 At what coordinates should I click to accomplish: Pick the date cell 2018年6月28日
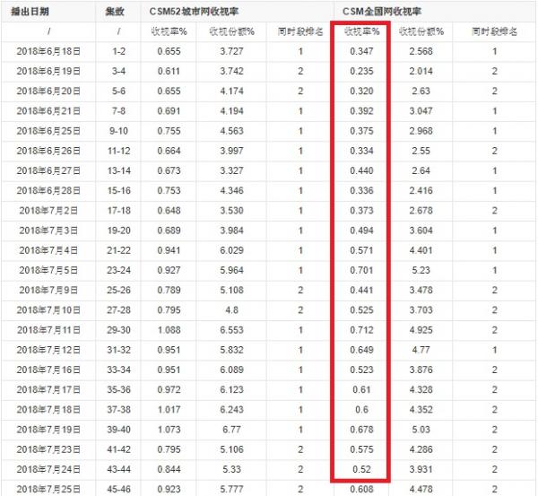coord(48,191)
